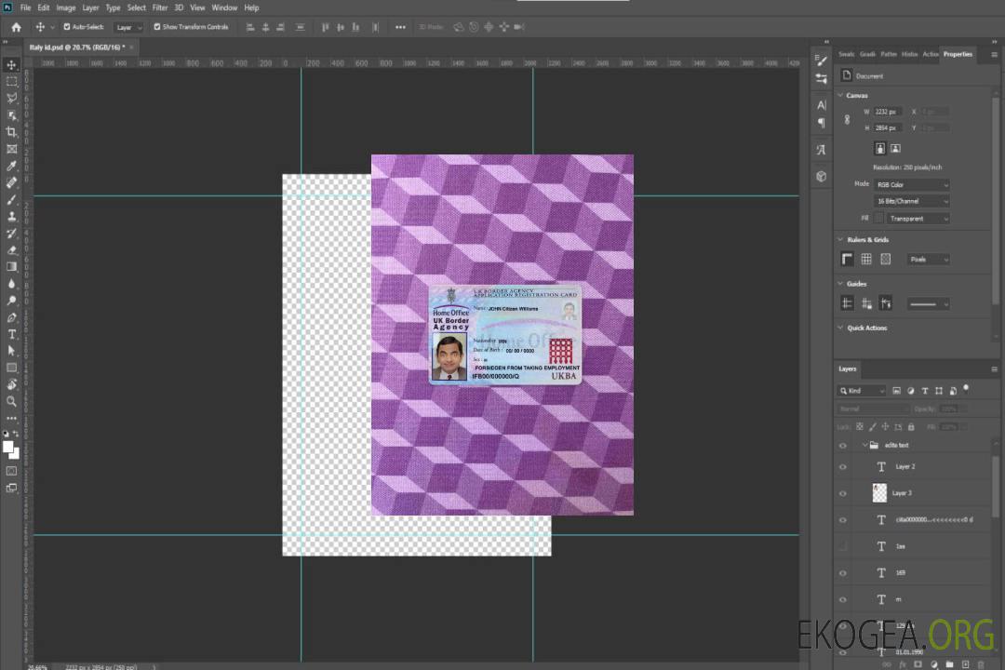This screenshot has width=1005, height=670.
Task: Uncheck the Auto-Select checkbox
Action: point(67,27)
